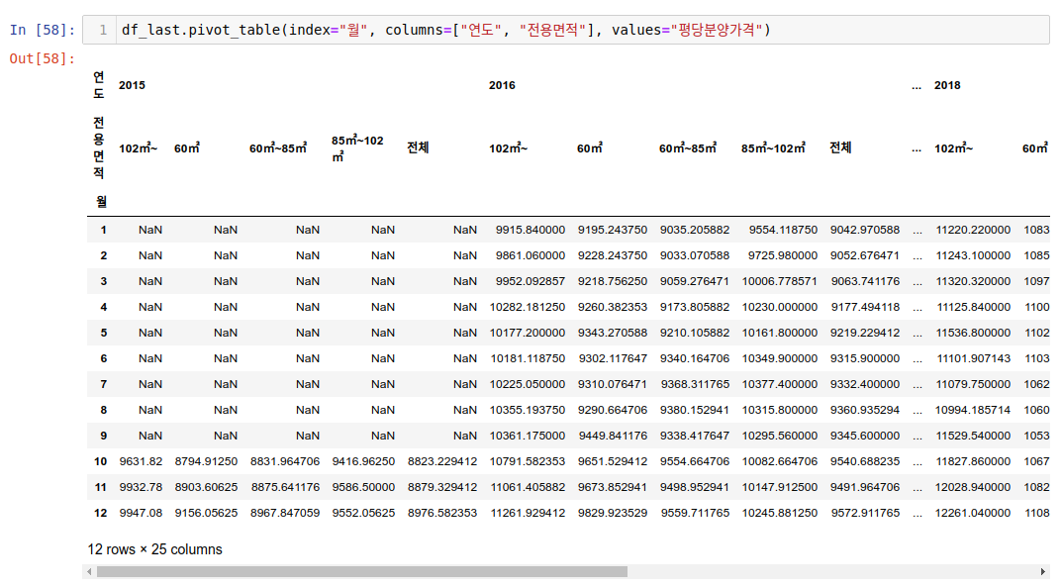Viewport: 1062px width, 587px height.
Task: Click the value 9332.400000
Action: pyautogui.click(x=865, y=384)
